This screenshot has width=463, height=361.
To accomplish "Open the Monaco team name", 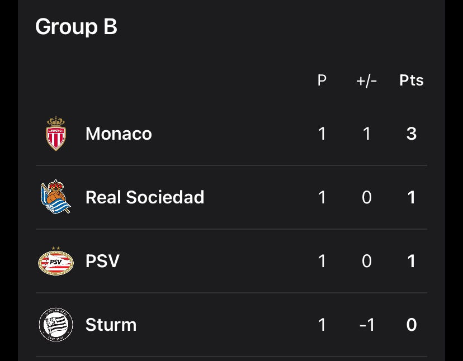I will click(x=119, y=134).
